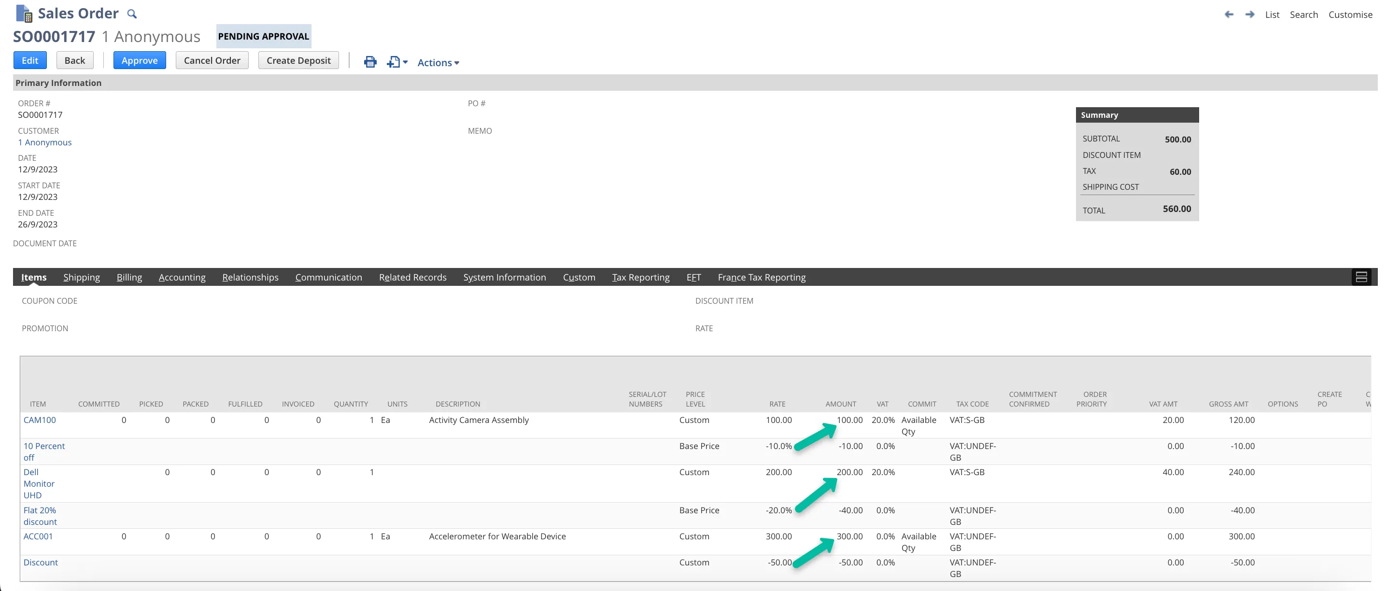
Task: Go to next record arrow
Action: [1250, 14]
